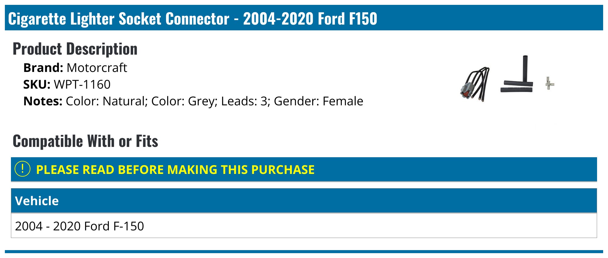
Task: Select the 2004 - 2020 Ford F-150 row
Action: [304, 226]
